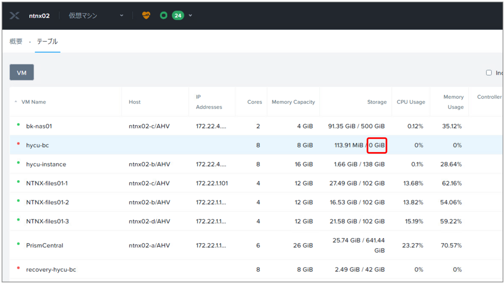Click memory usage value 35.12%
The height and width of the screenshot is (283, 504).
click(x=452, y=126)
